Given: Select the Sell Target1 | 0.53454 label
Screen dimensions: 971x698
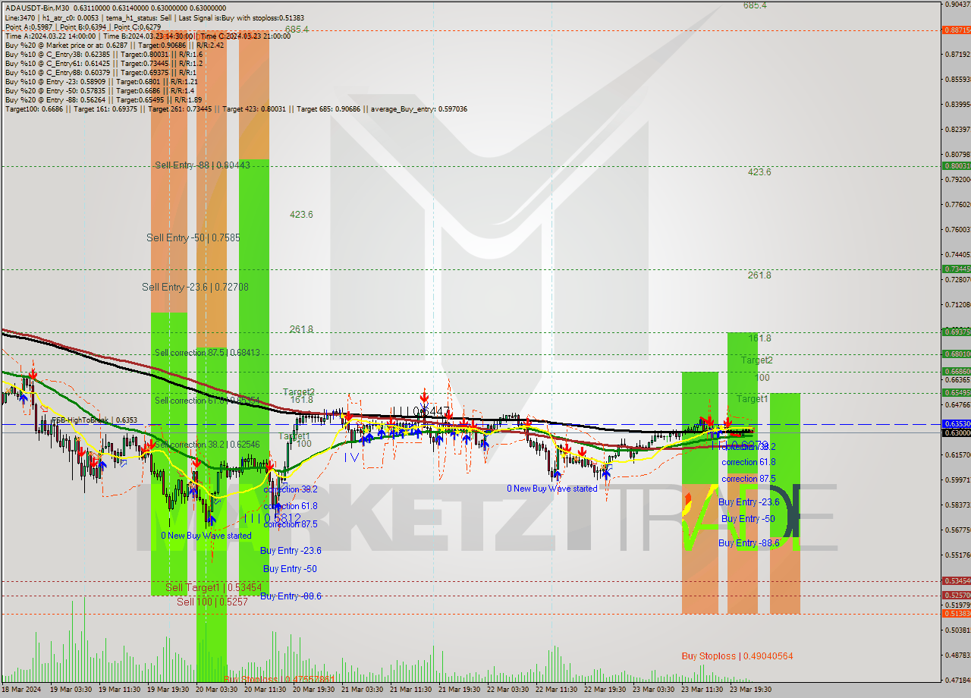Looking at the screenshot, I should [x=213, y=587].
